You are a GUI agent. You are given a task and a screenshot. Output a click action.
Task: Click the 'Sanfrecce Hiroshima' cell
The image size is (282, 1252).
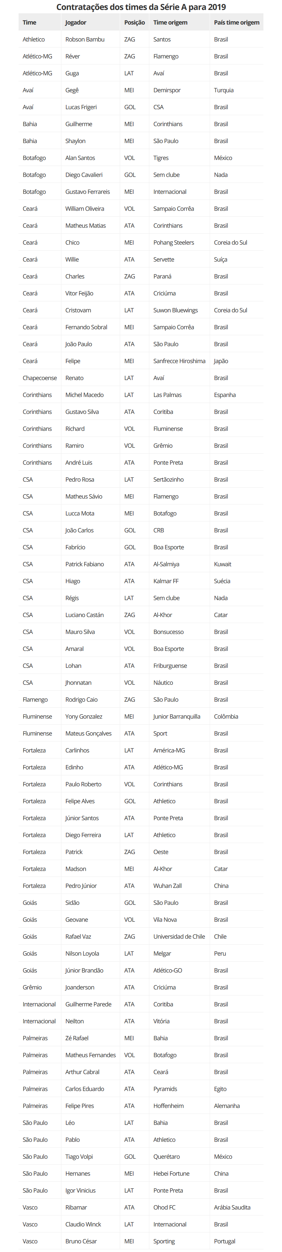tap(179, 361)
